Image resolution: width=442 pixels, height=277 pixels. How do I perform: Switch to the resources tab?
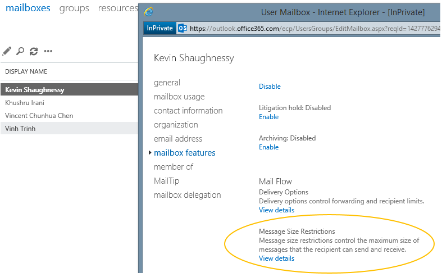coord(117,8)
